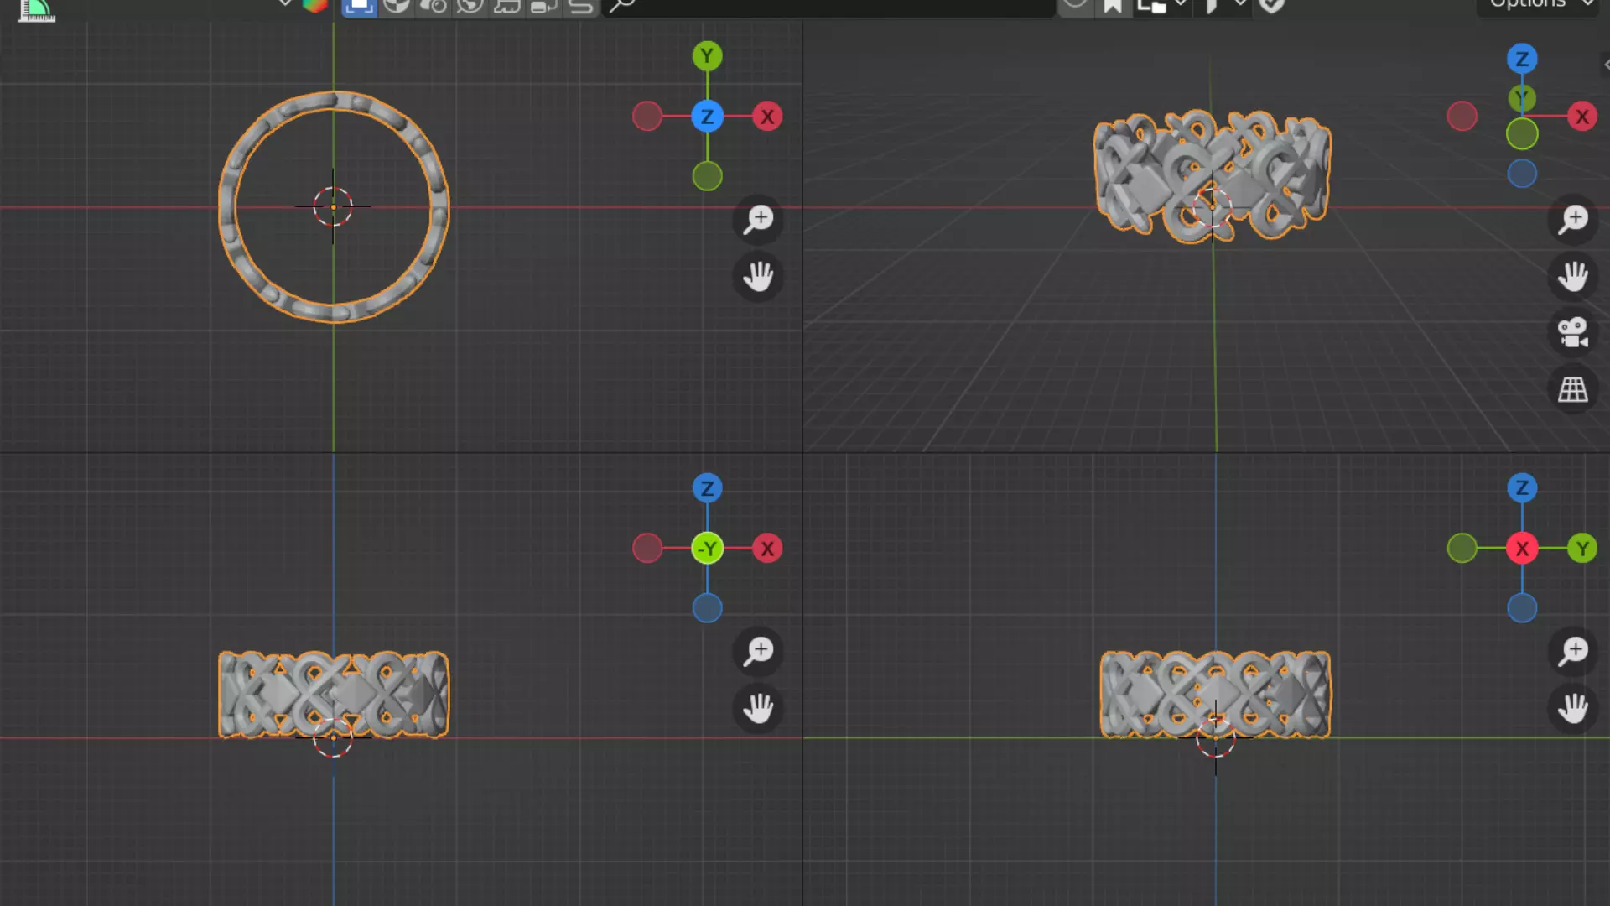Click pan hand icon in perspective viewport
This screenshot has height=906, width=1610.
pos(1573,276)
